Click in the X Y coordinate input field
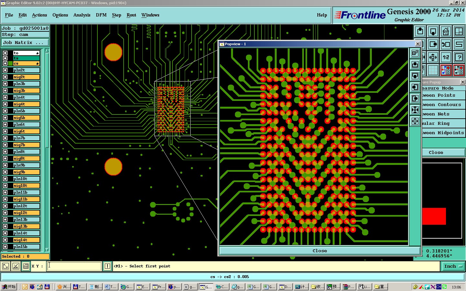Screen dimensions: 466x291 [x=74, y=266]
